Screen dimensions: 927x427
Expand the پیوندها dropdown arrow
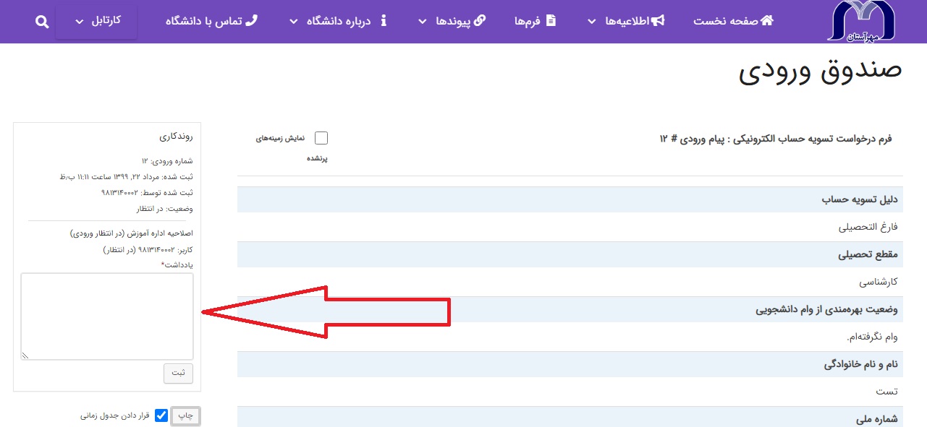pos(423,22)
